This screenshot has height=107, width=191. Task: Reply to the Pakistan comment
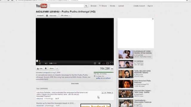coord(109,93)
